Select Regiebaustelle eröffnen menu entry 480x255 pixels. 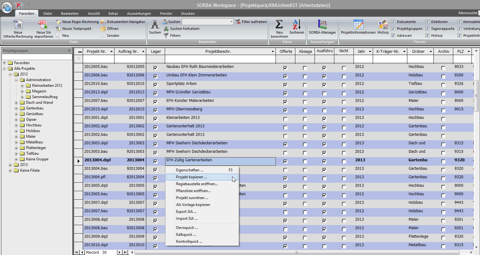point(202,184)
